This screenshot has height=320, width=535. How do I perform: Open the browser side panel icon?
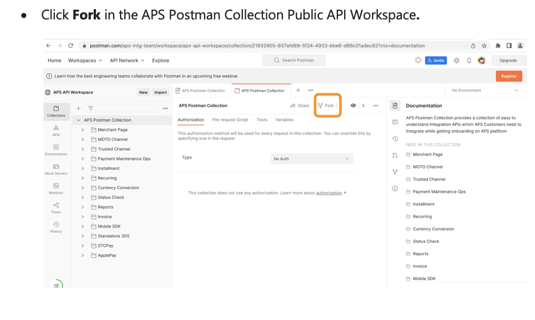point(509,45)
